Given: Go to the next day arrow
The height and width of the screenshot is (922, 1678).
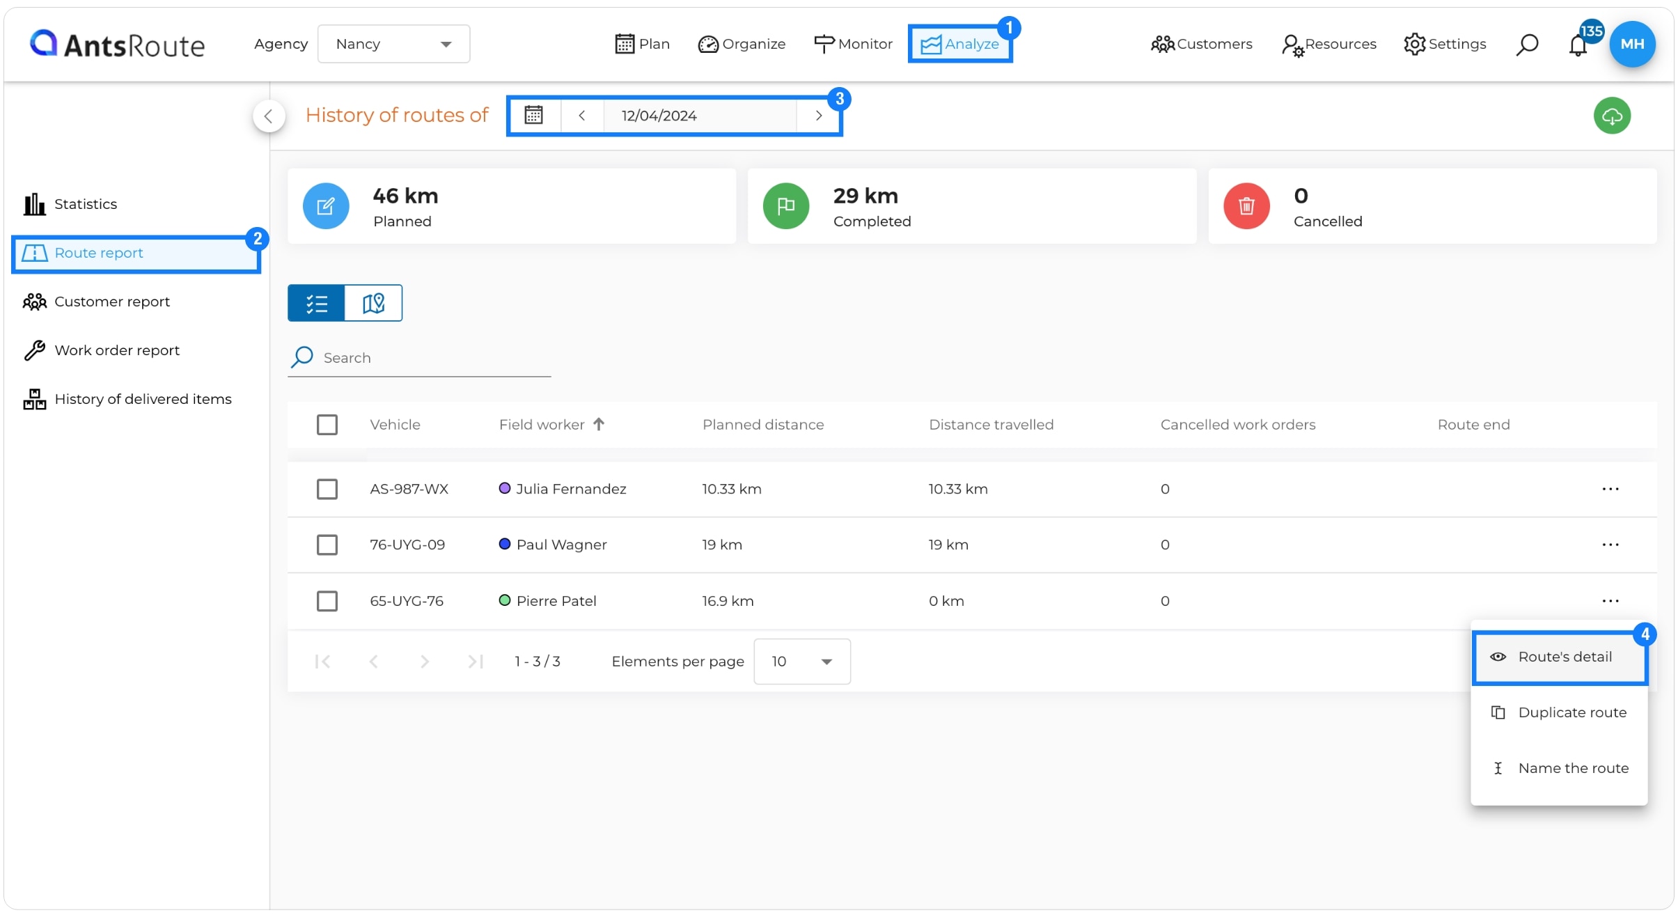Looking at the screenshot, I should [x=819, y=116].
